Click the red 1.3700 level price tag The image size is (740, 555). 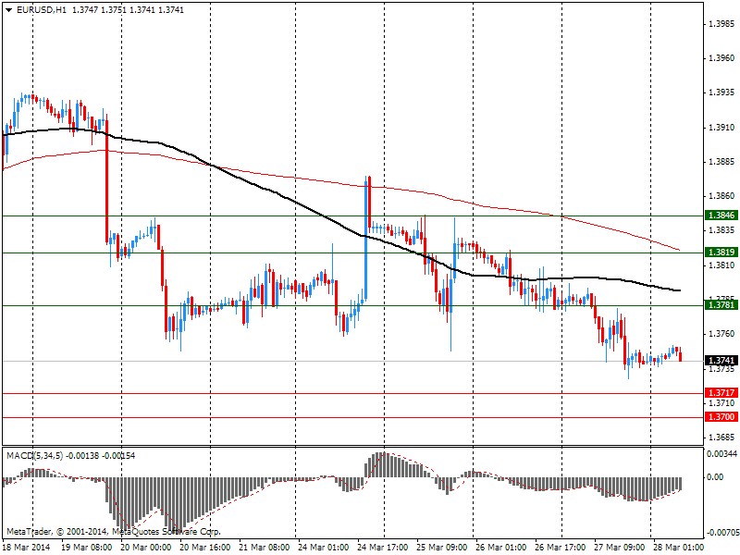pyautogui.click(x=721, y=417)
